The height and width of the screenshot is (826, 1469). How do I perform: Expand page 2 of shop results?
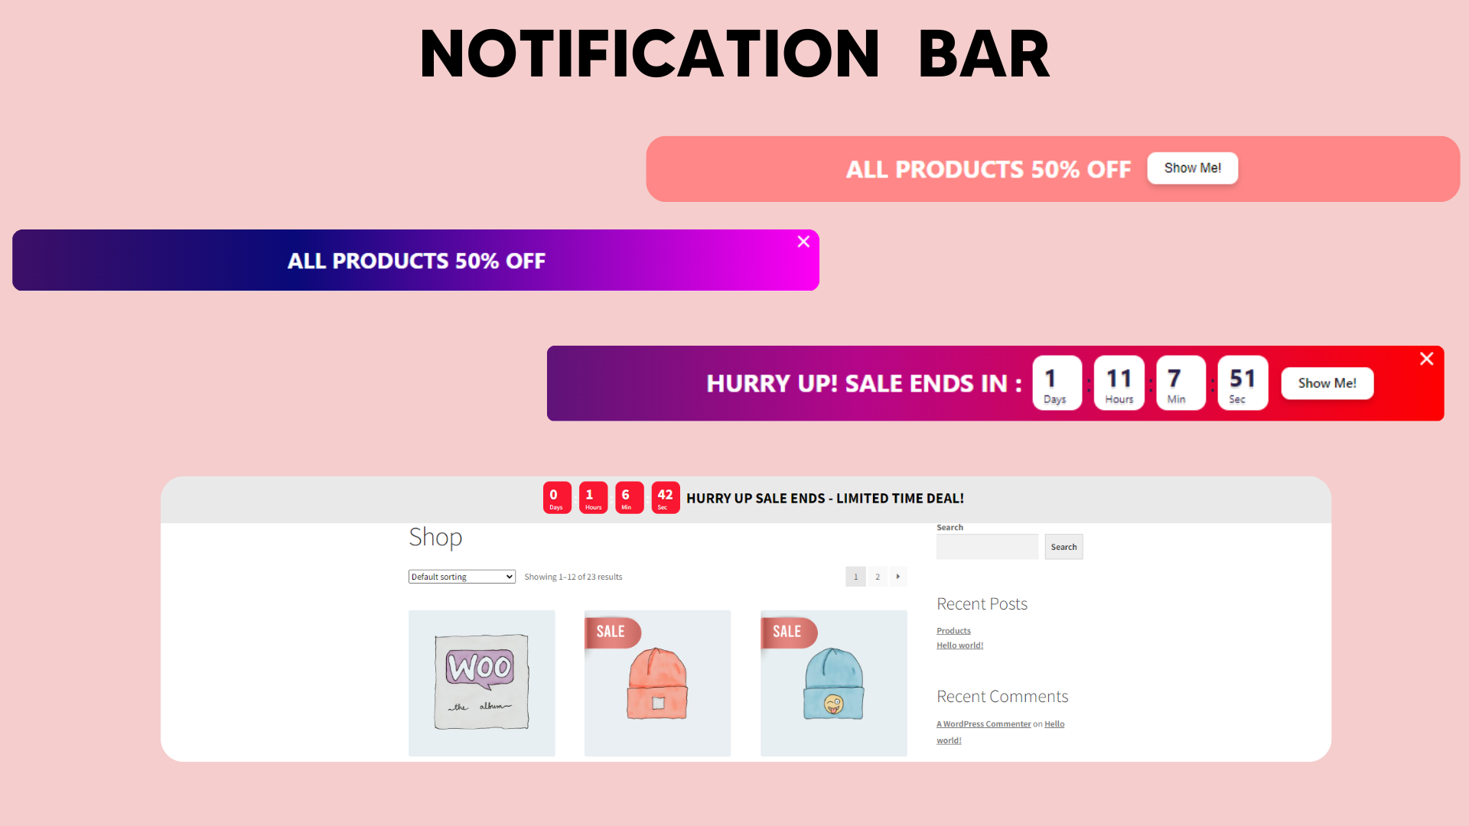point(878,576)
